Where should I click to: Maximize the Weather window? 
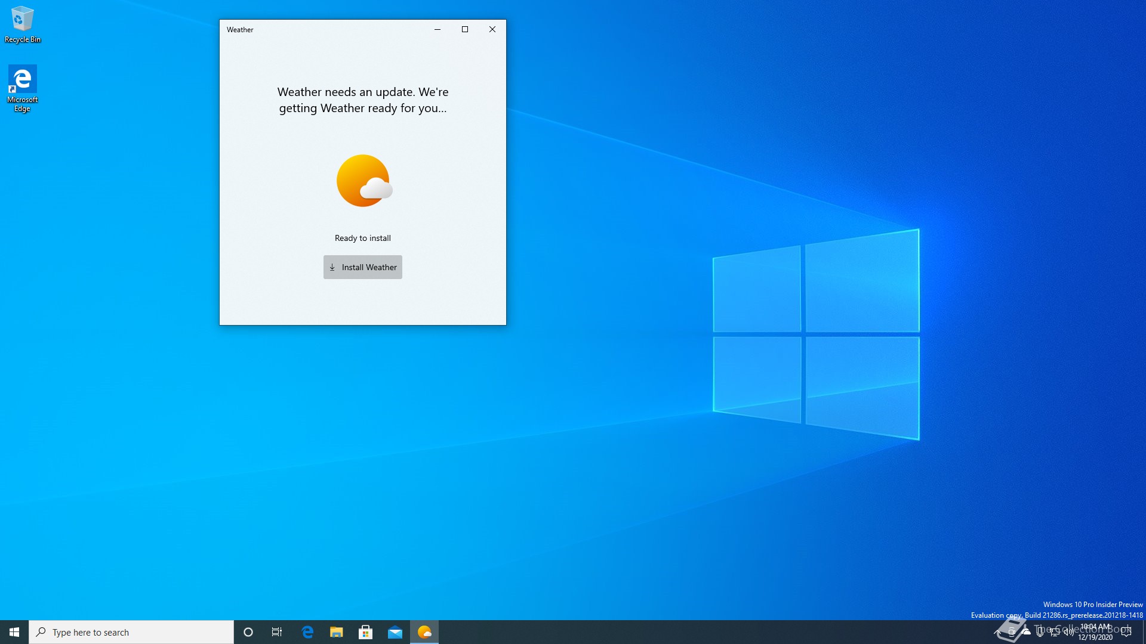465,29
